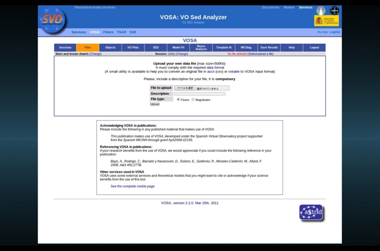Image resolution: width=380 pixels, height=251 pixels.
Task: Click the astrid logo badge
Action: (x=312, y=213)
